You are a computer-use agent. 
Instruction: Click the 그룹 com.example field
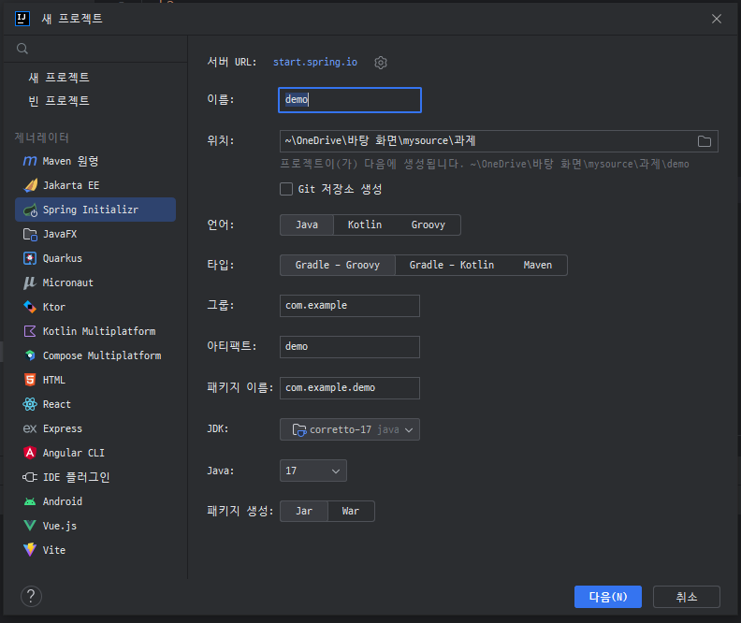[350, 306]
